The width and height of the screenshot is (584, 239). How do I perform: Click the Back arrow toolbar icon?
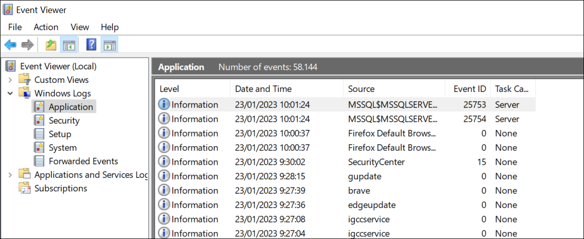(x=10, y=45)
